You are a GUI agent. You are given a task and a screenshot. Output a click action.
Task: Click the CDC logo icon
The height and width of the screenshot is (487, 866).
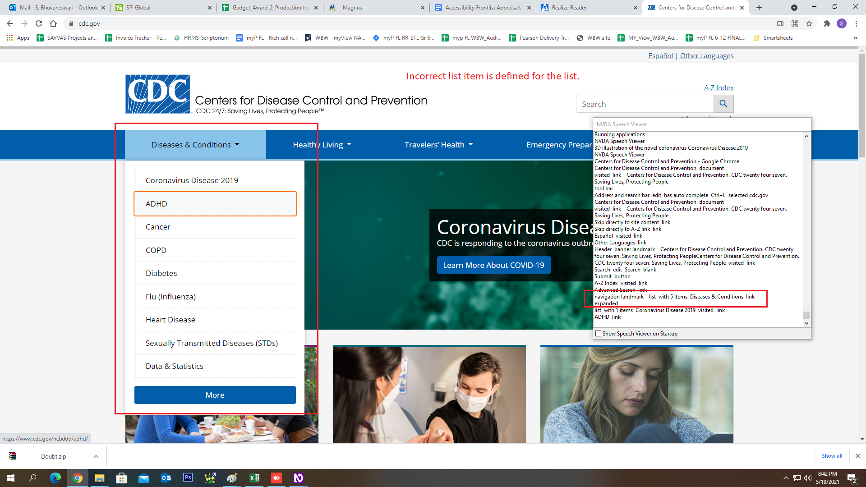(x=157, y=94)
